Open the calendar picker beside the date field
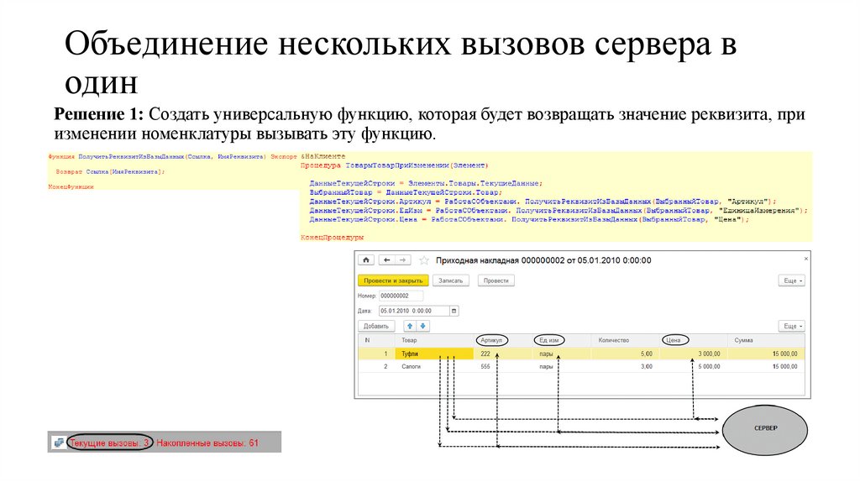This screenshot has height=482, width=860. [454, 311]
